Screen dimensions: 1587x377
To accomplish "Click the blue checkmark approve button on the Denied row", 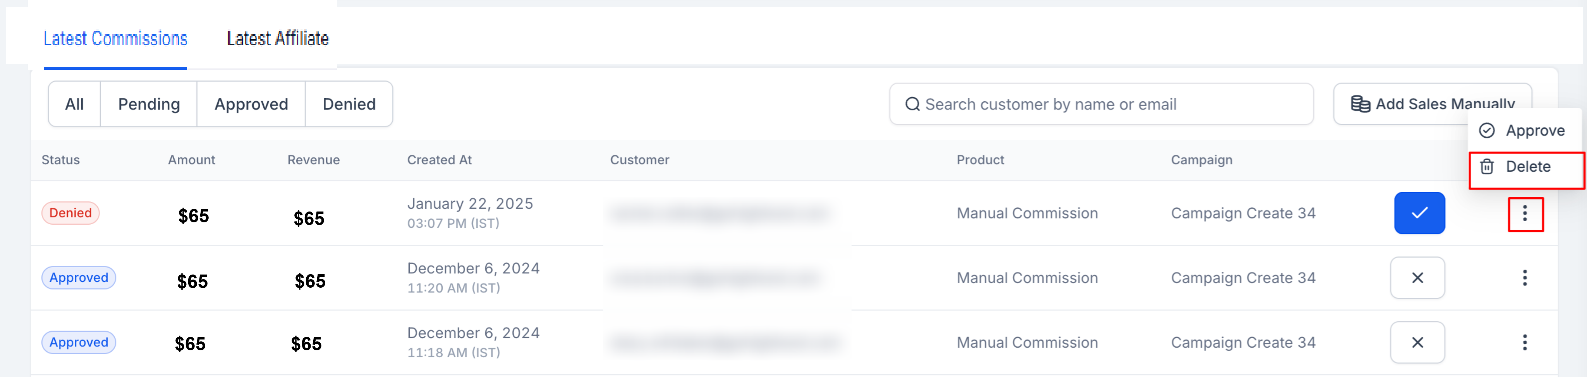I will 1419,213.
